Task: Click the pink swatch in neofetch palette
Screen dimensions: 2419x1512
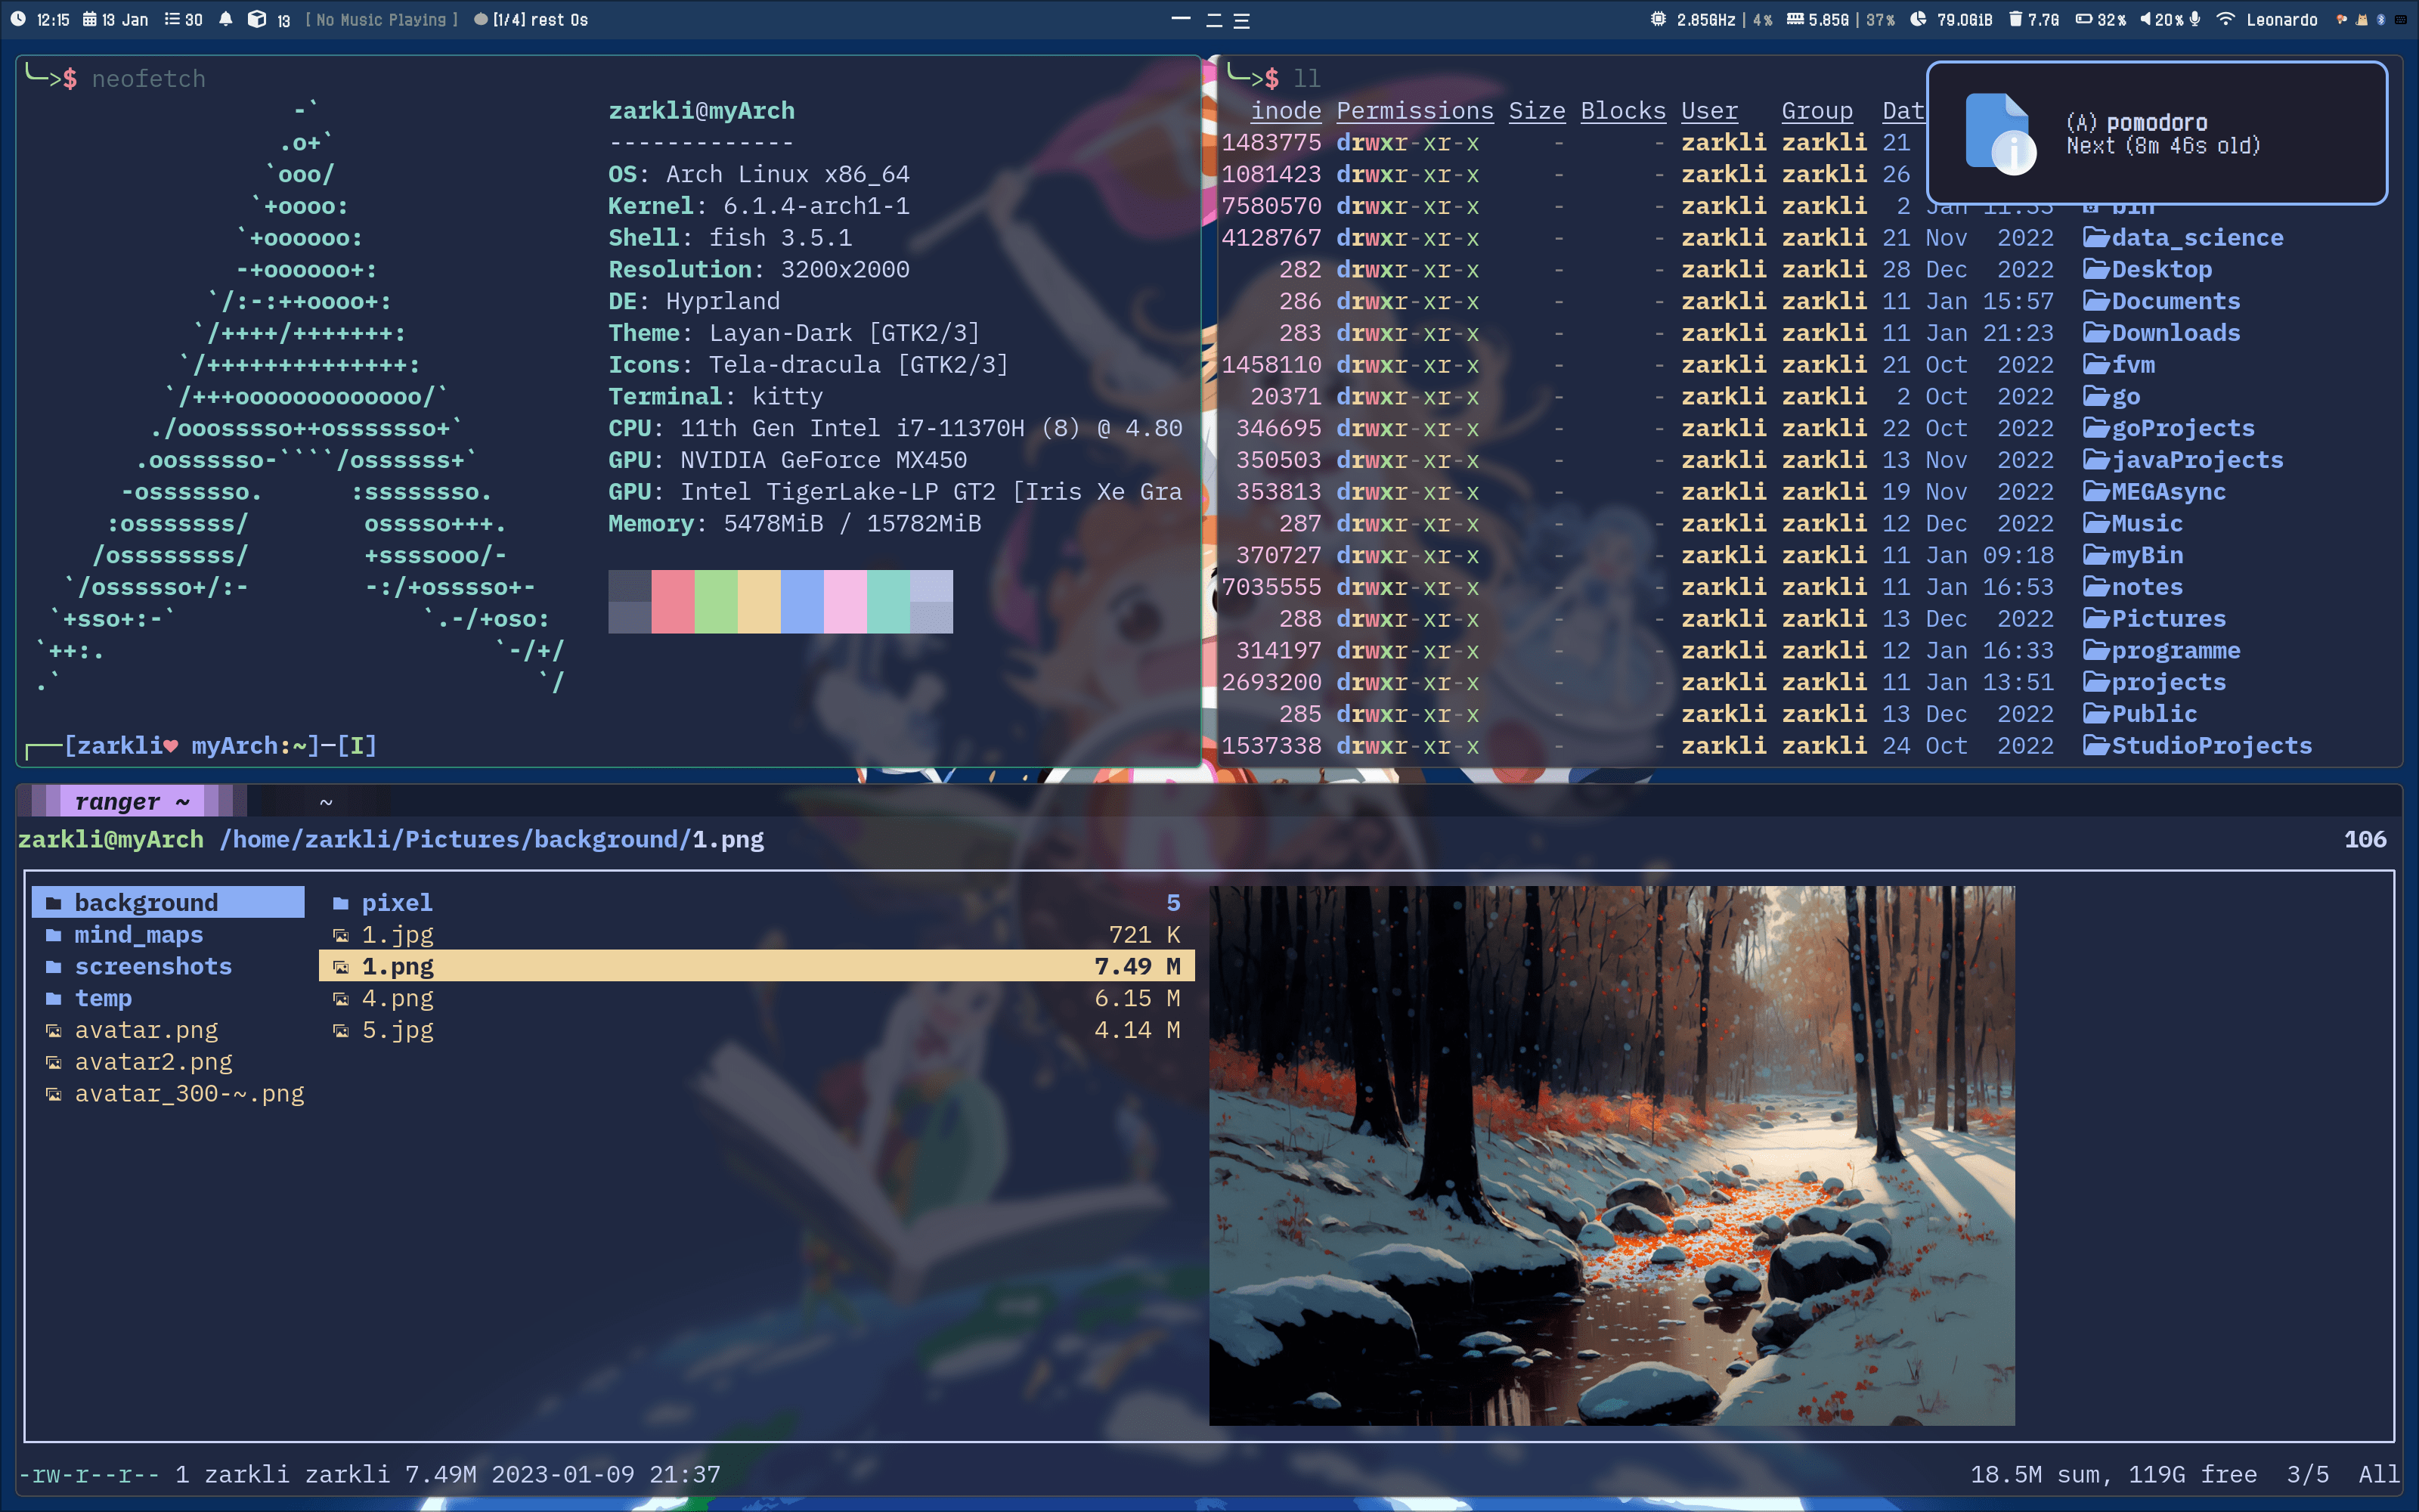Action: (x=844, y=602)
